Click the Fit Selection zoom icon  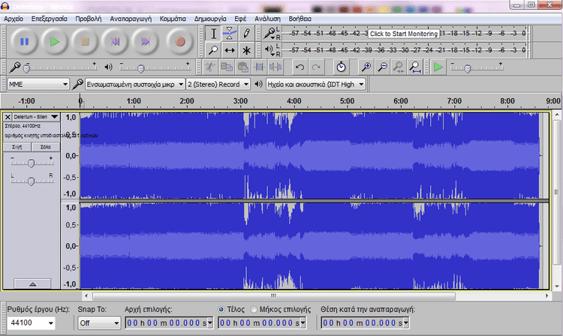(399, 67)
